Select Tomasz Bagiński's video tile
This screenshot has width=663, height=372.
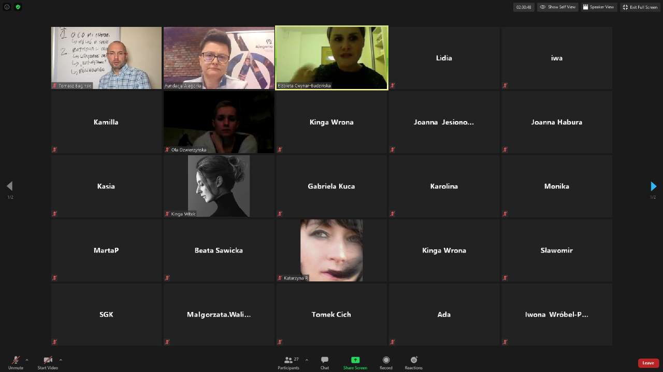106,58
